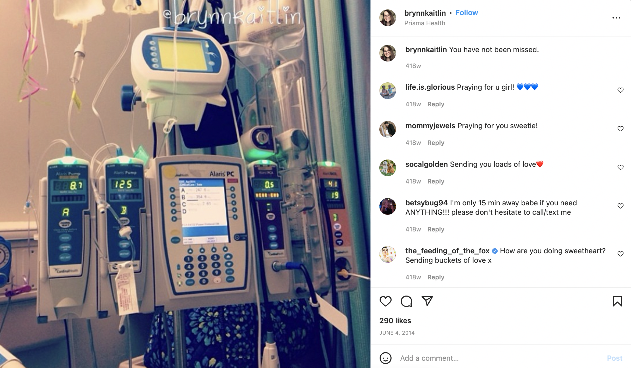Open the Prisma Health location link
This screenshot has height=368, width=631.
click(x=425, y=23)
